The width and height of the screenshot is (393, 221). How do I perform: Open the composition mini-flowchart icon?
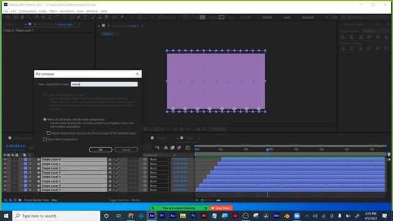click(x=157, y=148)
